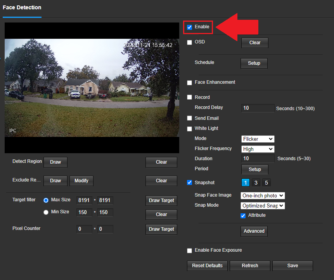Viewport: 334px width, 280px height.
Task: Open the Schedule Setup button
Action: tap(254, 63)
